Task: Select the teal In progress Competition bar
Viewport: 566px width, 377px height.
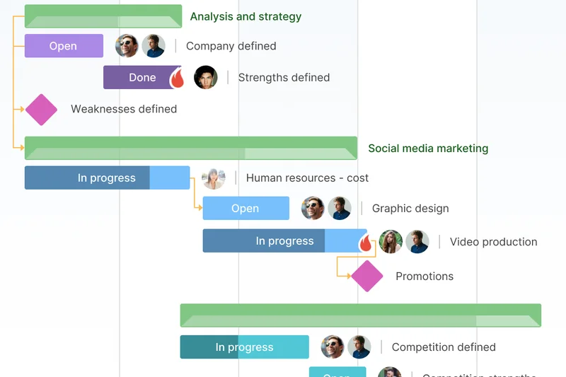Action: tap(244, 347)
